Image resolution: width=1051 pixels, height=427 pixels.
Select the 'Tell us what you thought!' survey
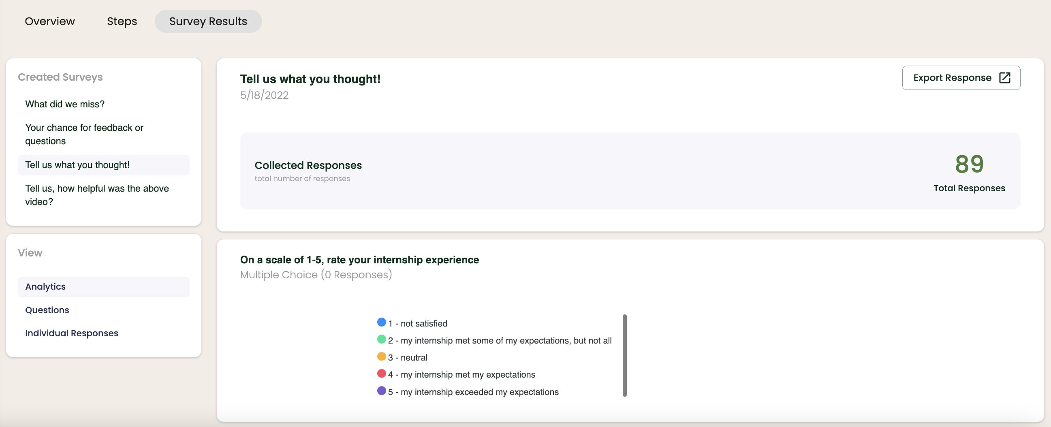(77, 165)
